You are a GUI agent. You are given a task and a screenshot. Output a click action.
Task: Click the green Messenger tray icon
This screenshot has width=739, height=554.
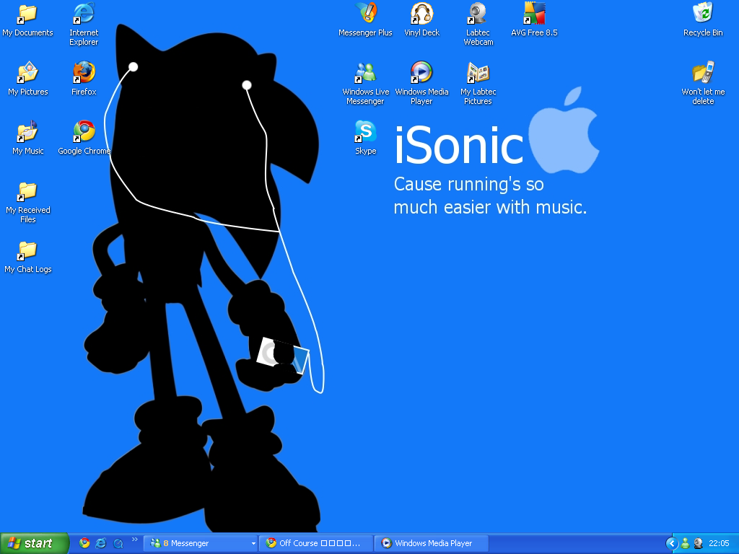coord(686,543)
